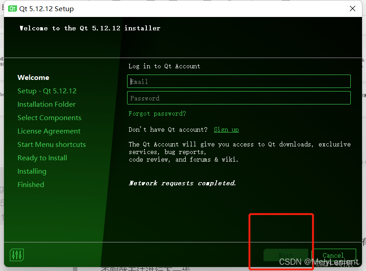Viewport: 366px width, 271px height.
Task: Select the Welcome step in sidebar
Action: point(34,78)
